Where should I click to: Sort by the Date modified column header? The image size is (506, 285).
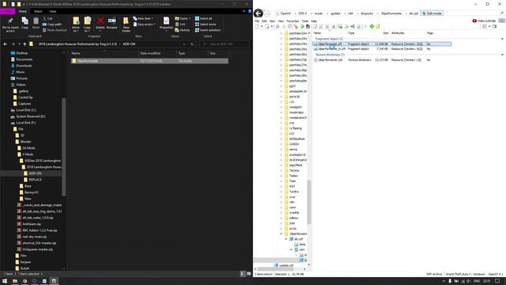pyautogui.click(x=150, y=53)
